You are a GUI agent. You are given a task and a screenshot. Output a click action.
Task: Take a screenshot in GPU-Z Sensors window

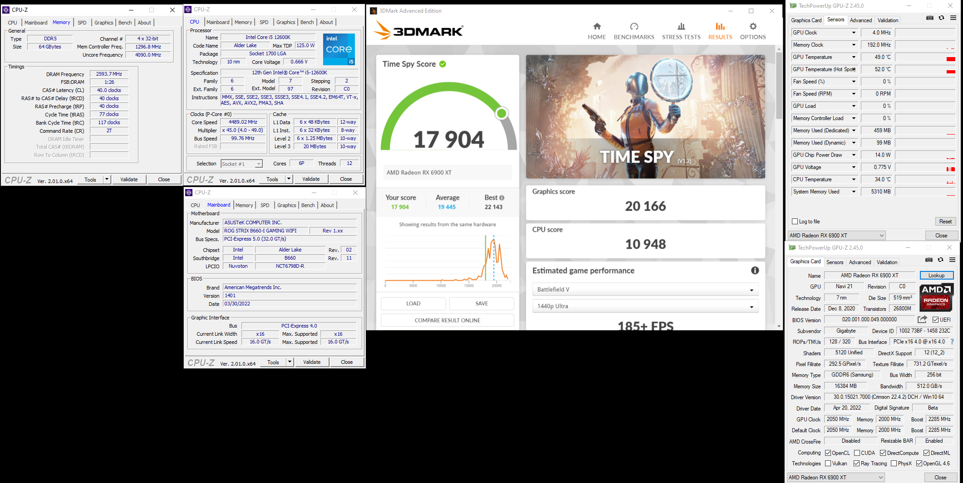[x=930, y=18]
